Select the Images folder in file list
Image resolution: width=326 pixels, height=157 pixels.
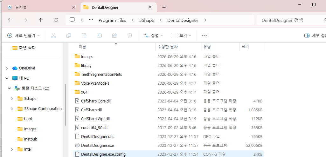169,56
